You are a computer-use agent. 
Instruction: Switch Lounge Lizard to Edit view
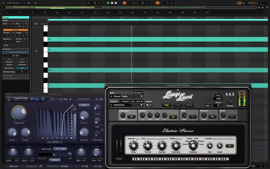[x=178, y=105]
